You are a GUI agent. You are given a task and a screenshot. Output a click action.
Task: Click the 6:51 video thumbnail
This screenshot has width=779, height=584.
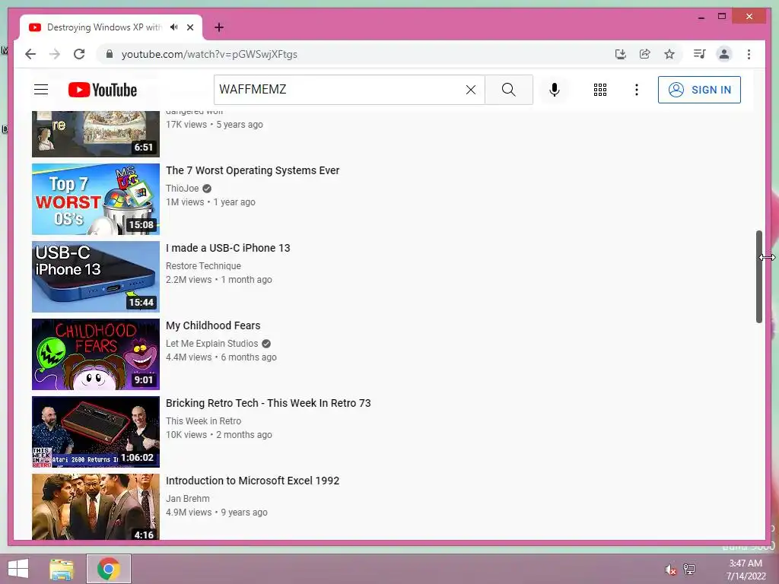click(x=96, y=133)
